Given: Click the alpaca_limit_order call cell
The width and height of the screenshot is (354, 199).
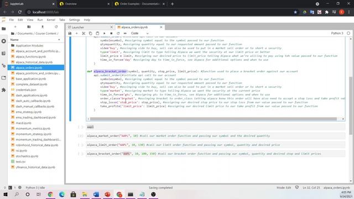Looking at the screenshot, I should [216, 145].
